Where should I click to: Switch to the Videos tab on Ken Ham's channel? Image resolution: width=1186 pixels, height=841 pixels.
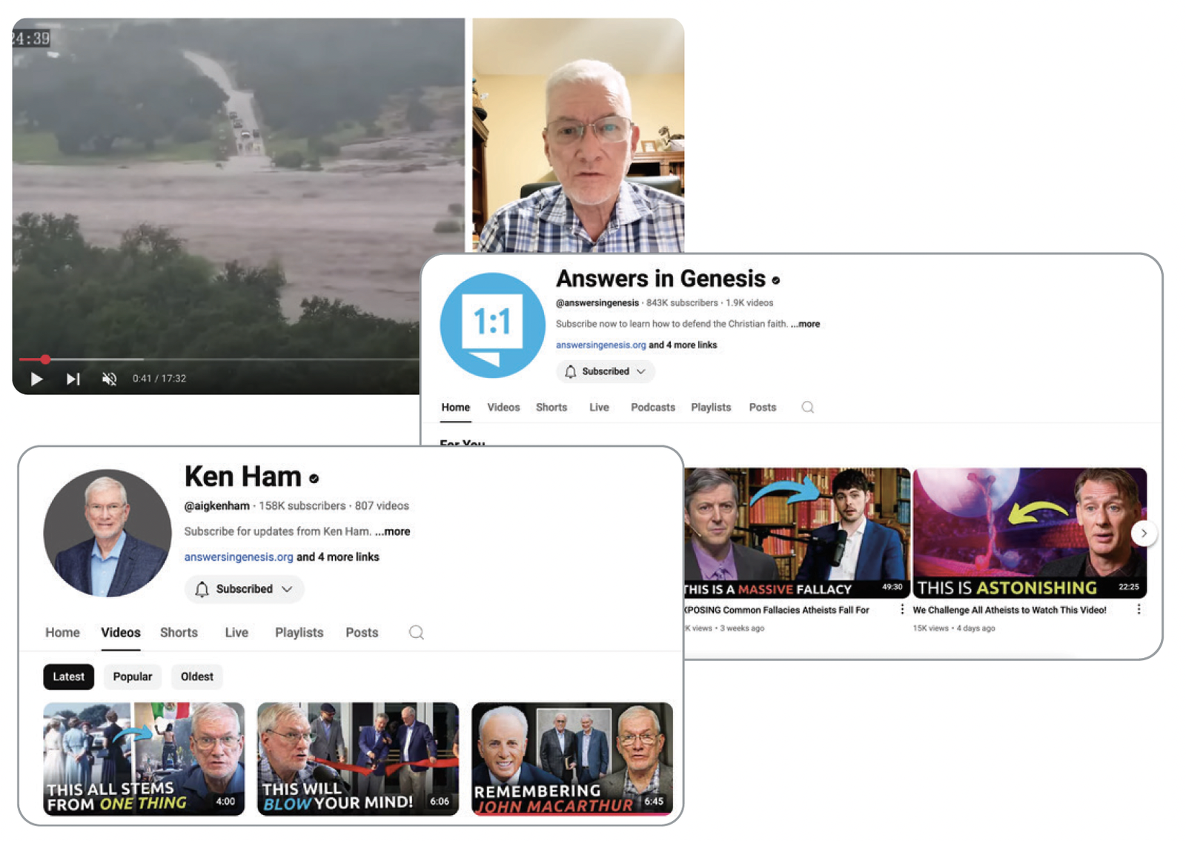pos(120,633)
